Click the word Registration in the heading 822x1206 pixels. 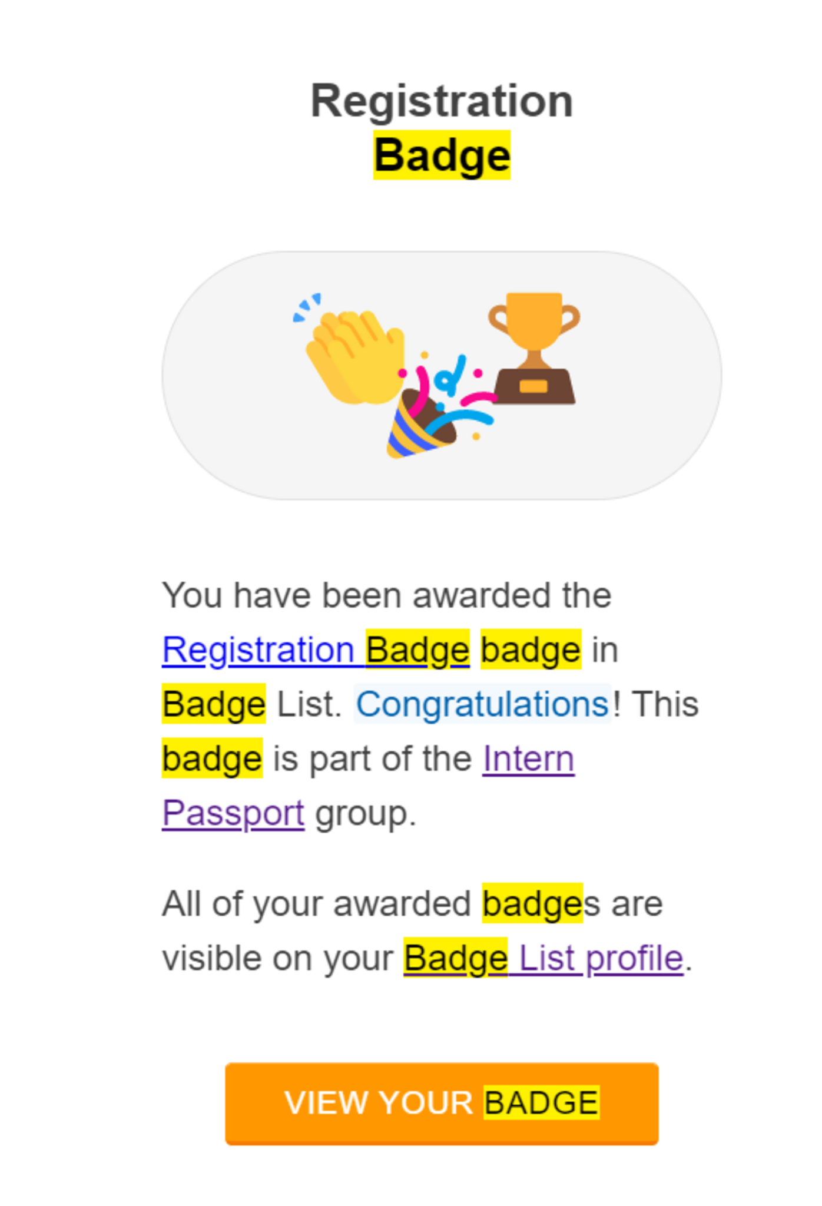click(442, 101)
